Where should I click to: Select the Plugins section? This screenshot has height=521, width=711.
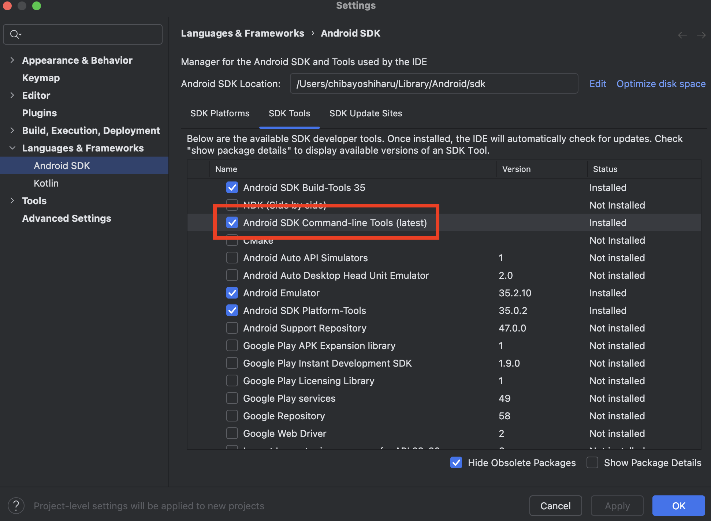point(39,113)
